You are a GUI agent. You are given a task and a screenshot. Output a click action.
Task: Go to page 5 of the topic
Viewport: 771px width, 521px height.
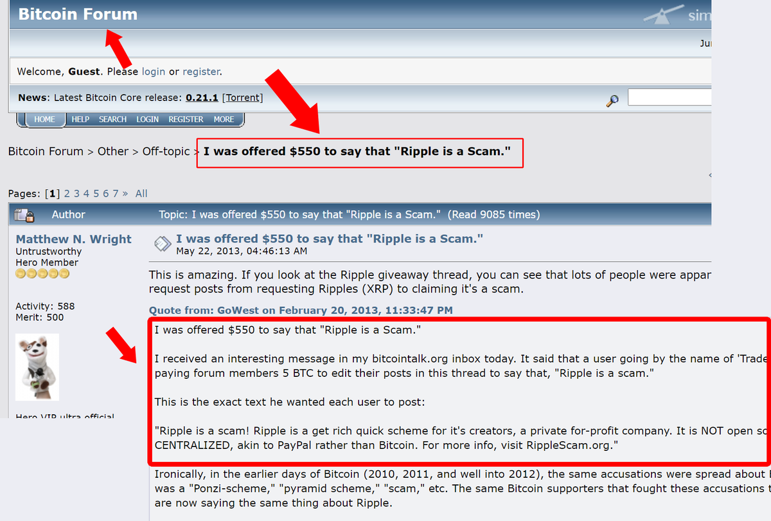pyautogui.click(x=96, y=194)
